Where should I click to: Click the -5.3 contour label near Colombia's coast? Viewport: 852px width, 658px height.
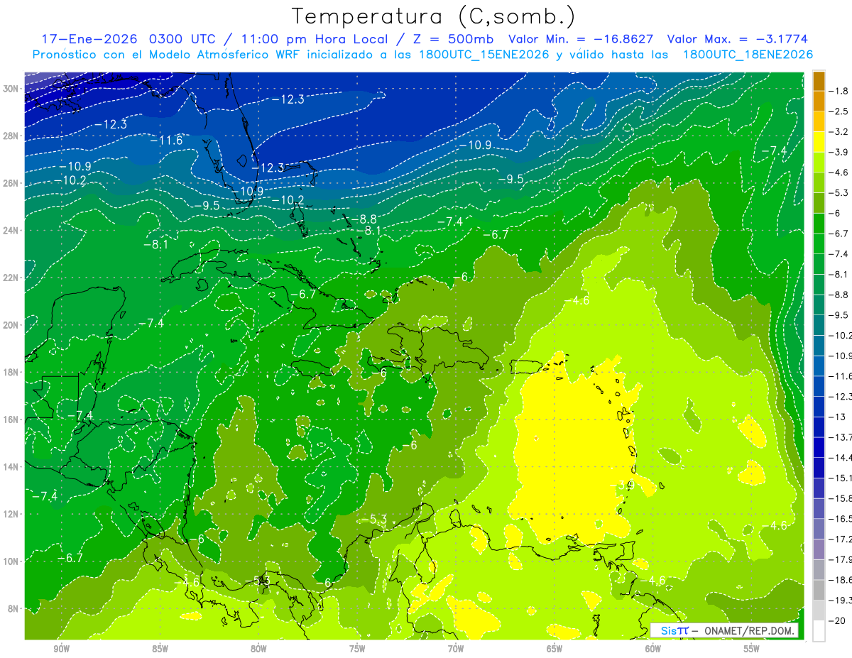pyautogui.click(x=373, y=520)
